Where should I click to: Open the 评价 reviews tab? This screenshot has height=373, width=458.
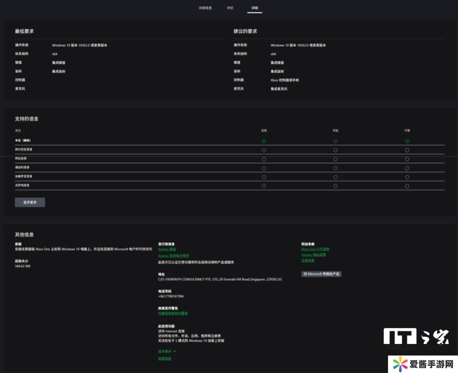(230, 8)
